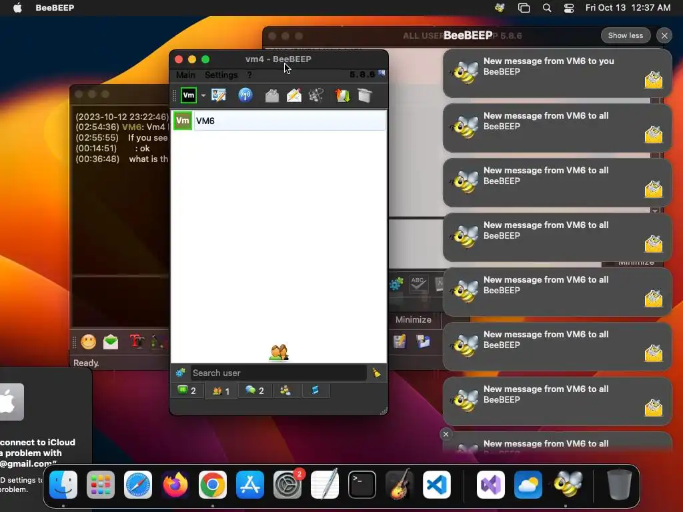
Task: Open file transfer arrows icon
Action: click(x=342, y=95)
